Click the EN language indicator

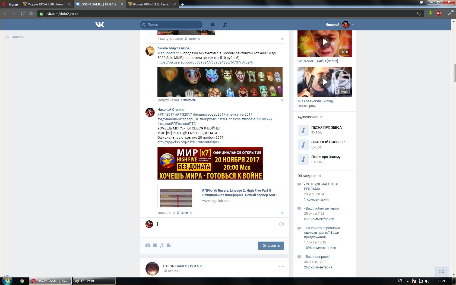coord(400,281)
